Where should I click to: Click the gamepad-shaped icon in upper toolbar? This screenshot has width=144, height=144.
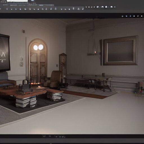(x=102, y=7)
